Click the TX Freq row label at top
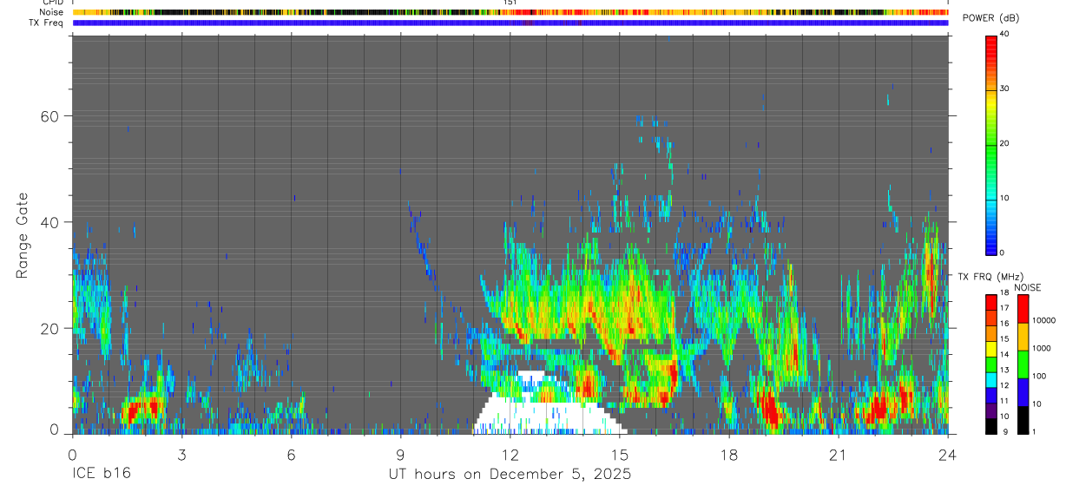 pyautogui.click(x=46, y=23)
